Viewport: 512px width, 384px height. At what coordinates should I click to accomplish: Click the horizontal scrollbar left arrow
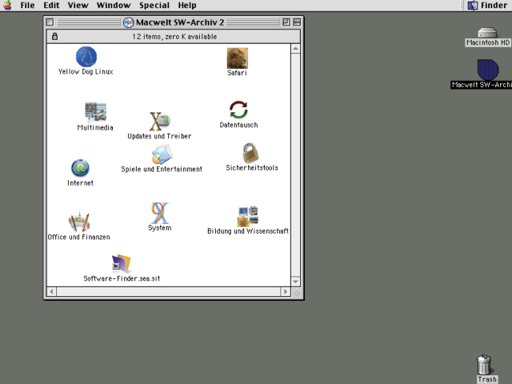[51, 291]
